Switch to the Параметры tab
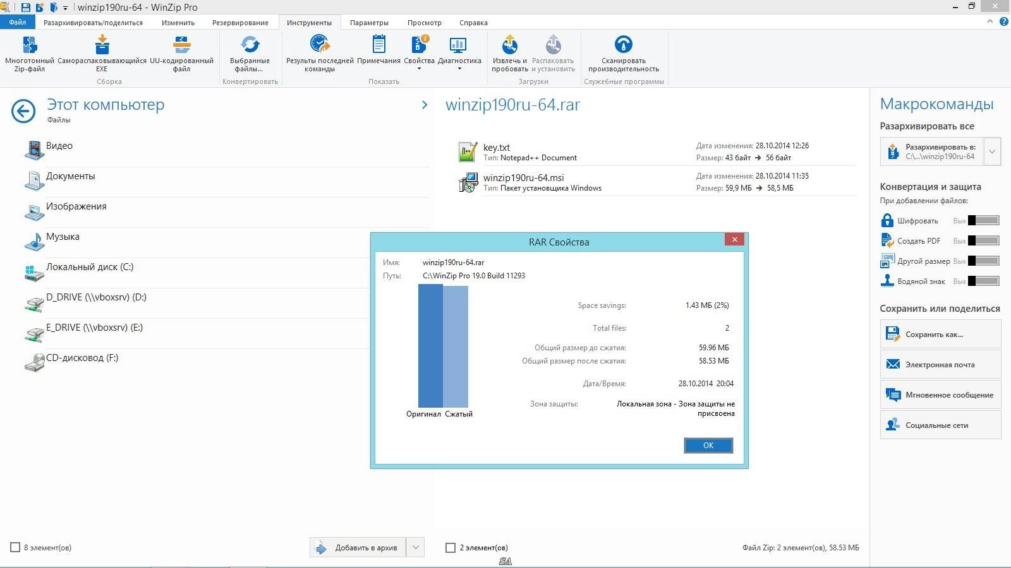Screen dimensions: 1011x568 (x=369, y=23)
